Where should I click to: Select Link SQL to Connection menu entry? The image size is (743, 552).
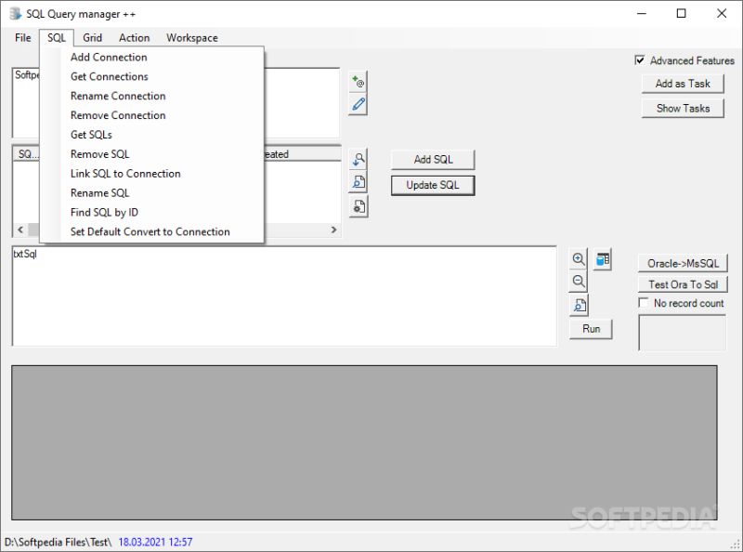point(126,173)
